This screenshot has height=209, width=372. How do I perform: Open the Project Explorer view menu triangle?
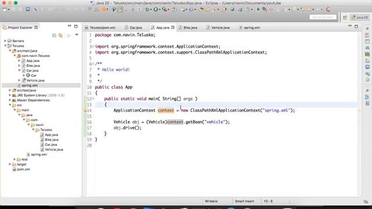(x=77, y=35)
